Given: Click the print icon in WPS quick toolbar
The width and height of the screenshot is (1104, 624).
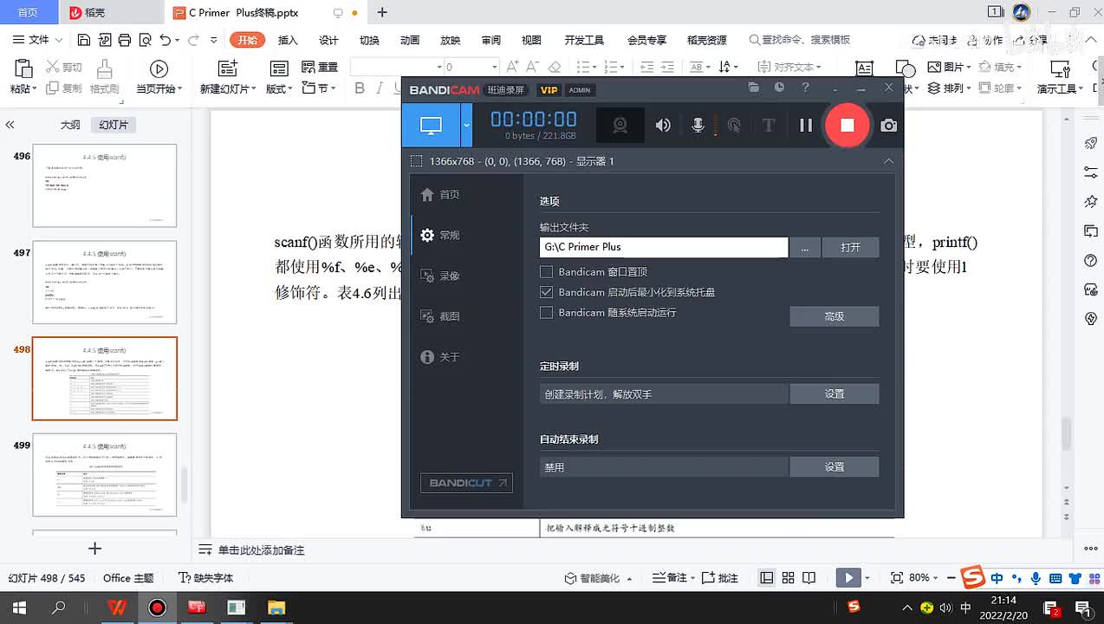Looking at the screenshot, I should [125, 40].
